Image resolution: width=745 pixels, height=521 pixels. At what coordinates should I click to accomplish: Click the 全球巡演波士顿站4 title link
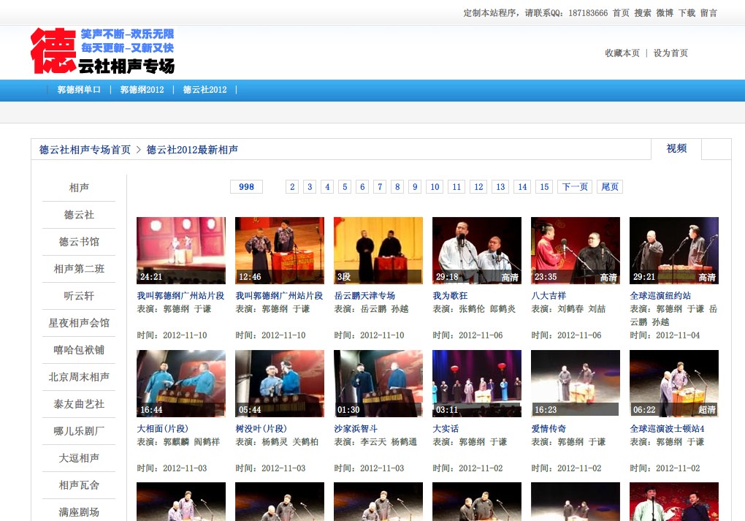(667, 429)
